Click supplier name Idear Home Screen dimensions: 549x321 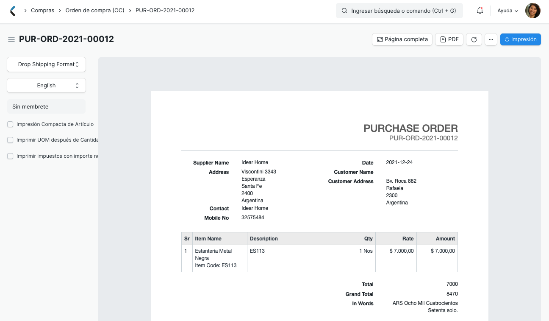tap(255, 162)
